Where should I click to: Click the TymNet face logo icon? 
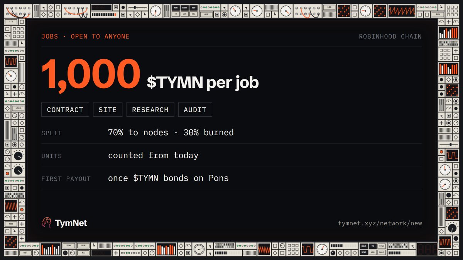[47, 223]
